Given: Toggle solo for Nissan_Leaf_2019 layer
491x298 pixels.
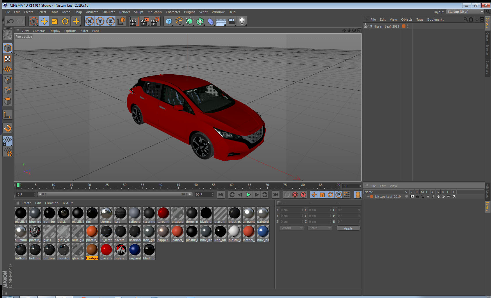Looking at the screenshot, I should tap(406, 196).
